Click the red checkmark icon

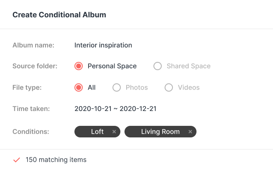[17, 160]
